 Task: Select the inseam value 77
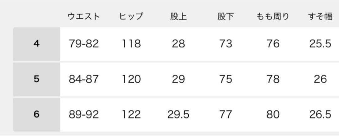click(x=225, y=114)
